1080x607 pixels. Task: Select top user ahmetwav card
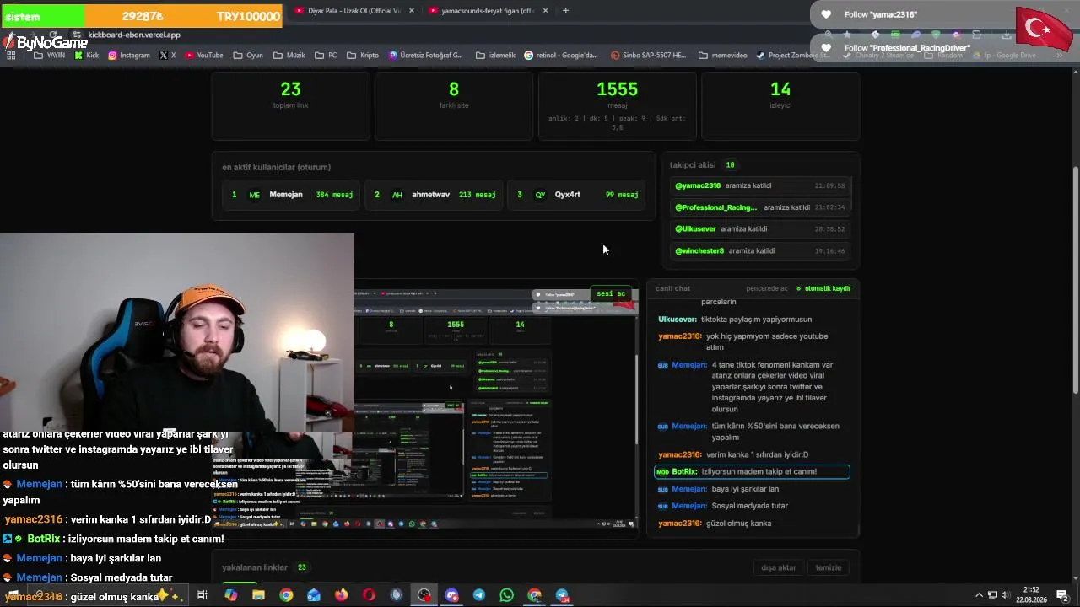(434, 195)
